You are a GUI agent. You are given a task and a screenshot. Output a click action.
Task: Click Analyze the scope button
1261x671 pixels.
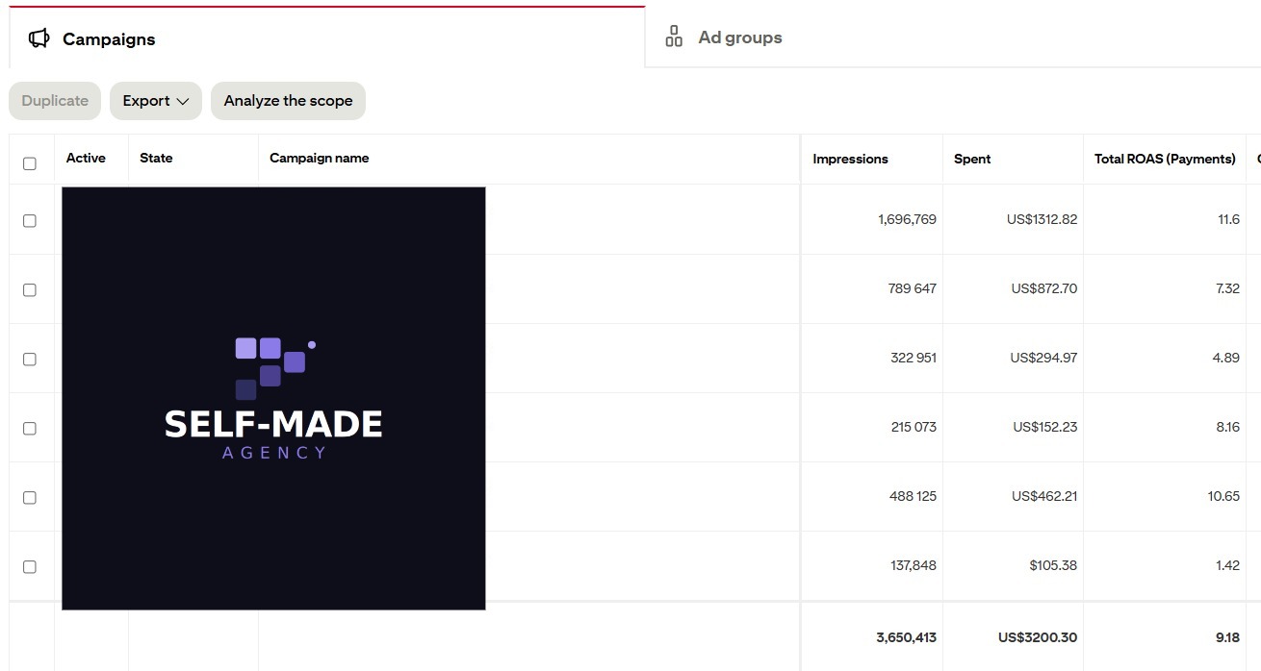click(x=288, y=101)
